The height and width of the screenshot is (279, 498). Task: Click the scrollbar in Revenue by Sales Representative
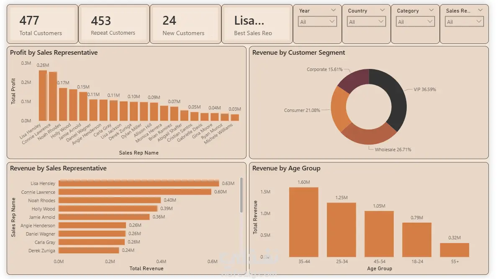point(241,195)
